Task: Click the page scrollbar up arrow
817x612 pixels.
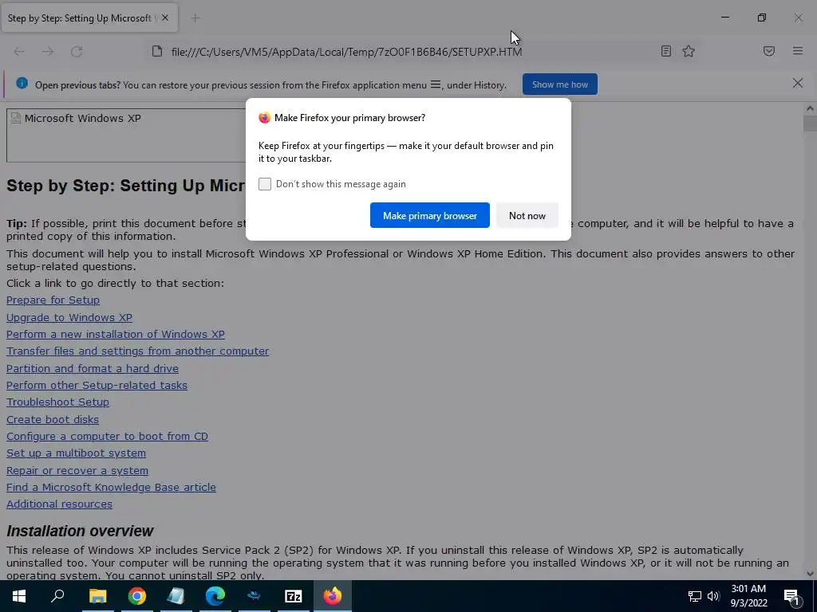Action: click(810, 108)
